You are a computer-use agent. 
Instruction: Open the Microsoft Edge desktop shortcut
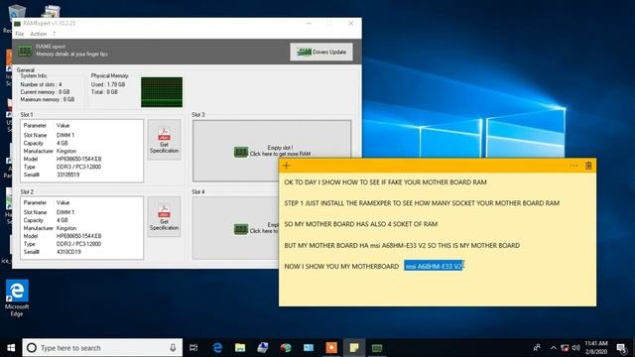17,297
